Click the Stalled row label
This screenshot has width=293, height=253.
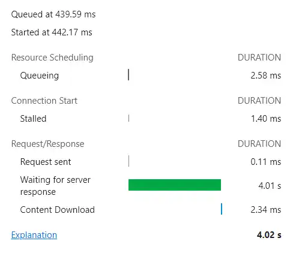pyautogui.click(x=33, y=119)
